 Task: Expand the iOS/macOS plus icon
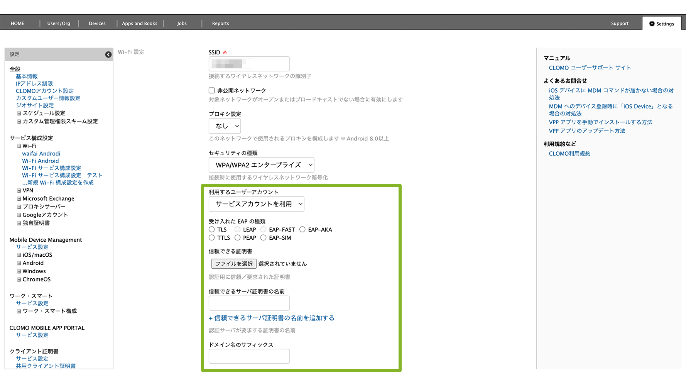click(x=19, y=255)
